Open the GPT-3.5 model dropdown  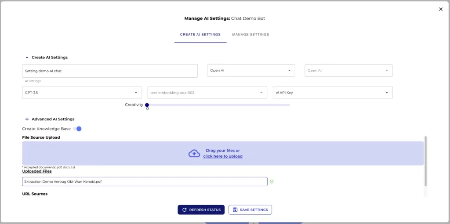(x=82, y=93)
